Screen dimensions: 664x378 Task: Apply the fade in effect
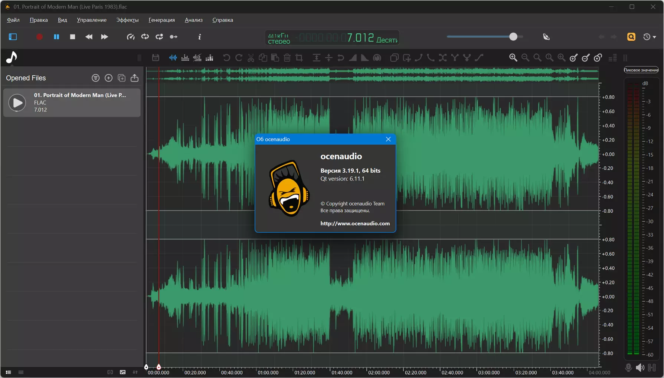click(353, 57)
